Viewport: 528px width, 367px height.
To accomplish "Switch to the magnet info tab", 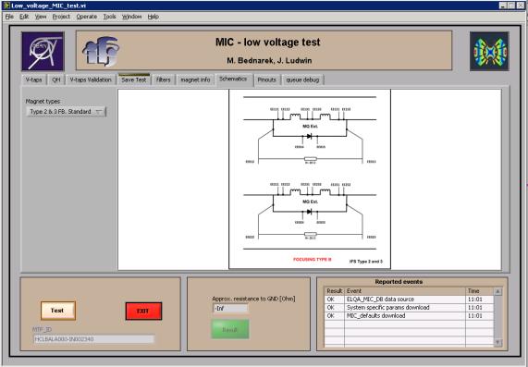I will [195, 80].
